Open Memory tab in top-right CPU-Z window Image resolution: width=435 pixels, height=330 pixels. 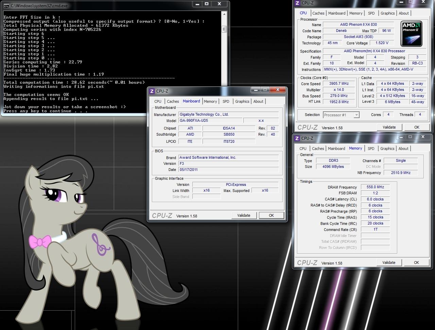(356, 13)
